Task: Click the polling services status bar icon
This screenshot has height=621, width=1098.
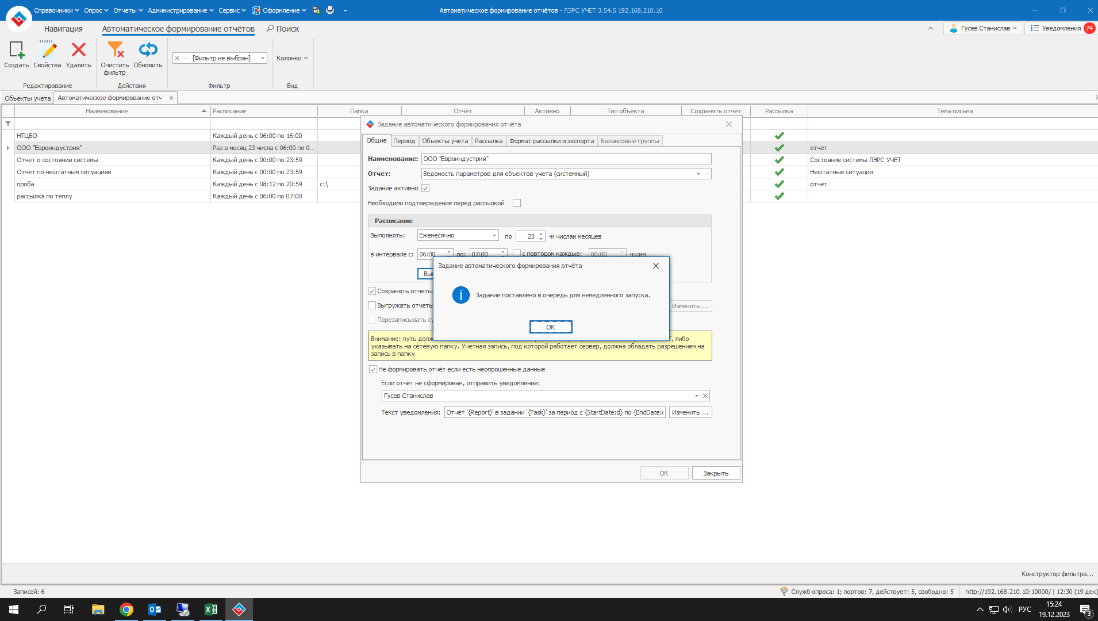Action: pos(784,591)
